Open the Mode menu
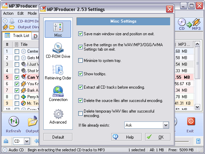This screenshot has width=205, height=154. point(32,13)
